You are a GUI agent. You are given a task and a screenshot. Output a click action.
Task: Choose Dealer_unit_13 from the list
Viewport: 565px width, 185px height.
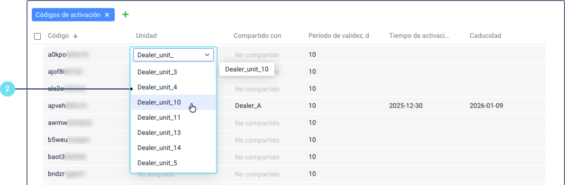tap(173, 132)
